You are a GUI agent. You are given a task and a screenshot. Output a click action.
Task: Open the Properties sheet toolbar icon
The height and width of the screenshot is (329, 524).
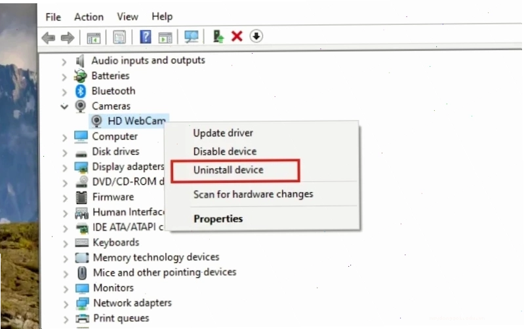point(119,37)
